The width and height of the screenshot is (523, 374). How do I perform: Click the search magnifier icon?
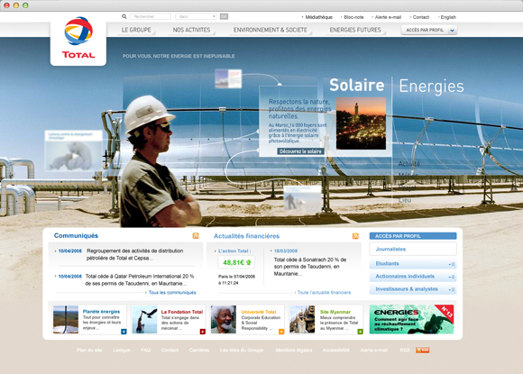(x=124, y=16)
